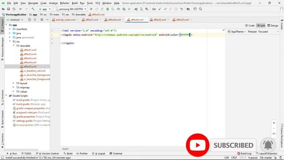Click the zoom in plus icon in preview
The width and height of the screenshot is (284, 160).
274,123
